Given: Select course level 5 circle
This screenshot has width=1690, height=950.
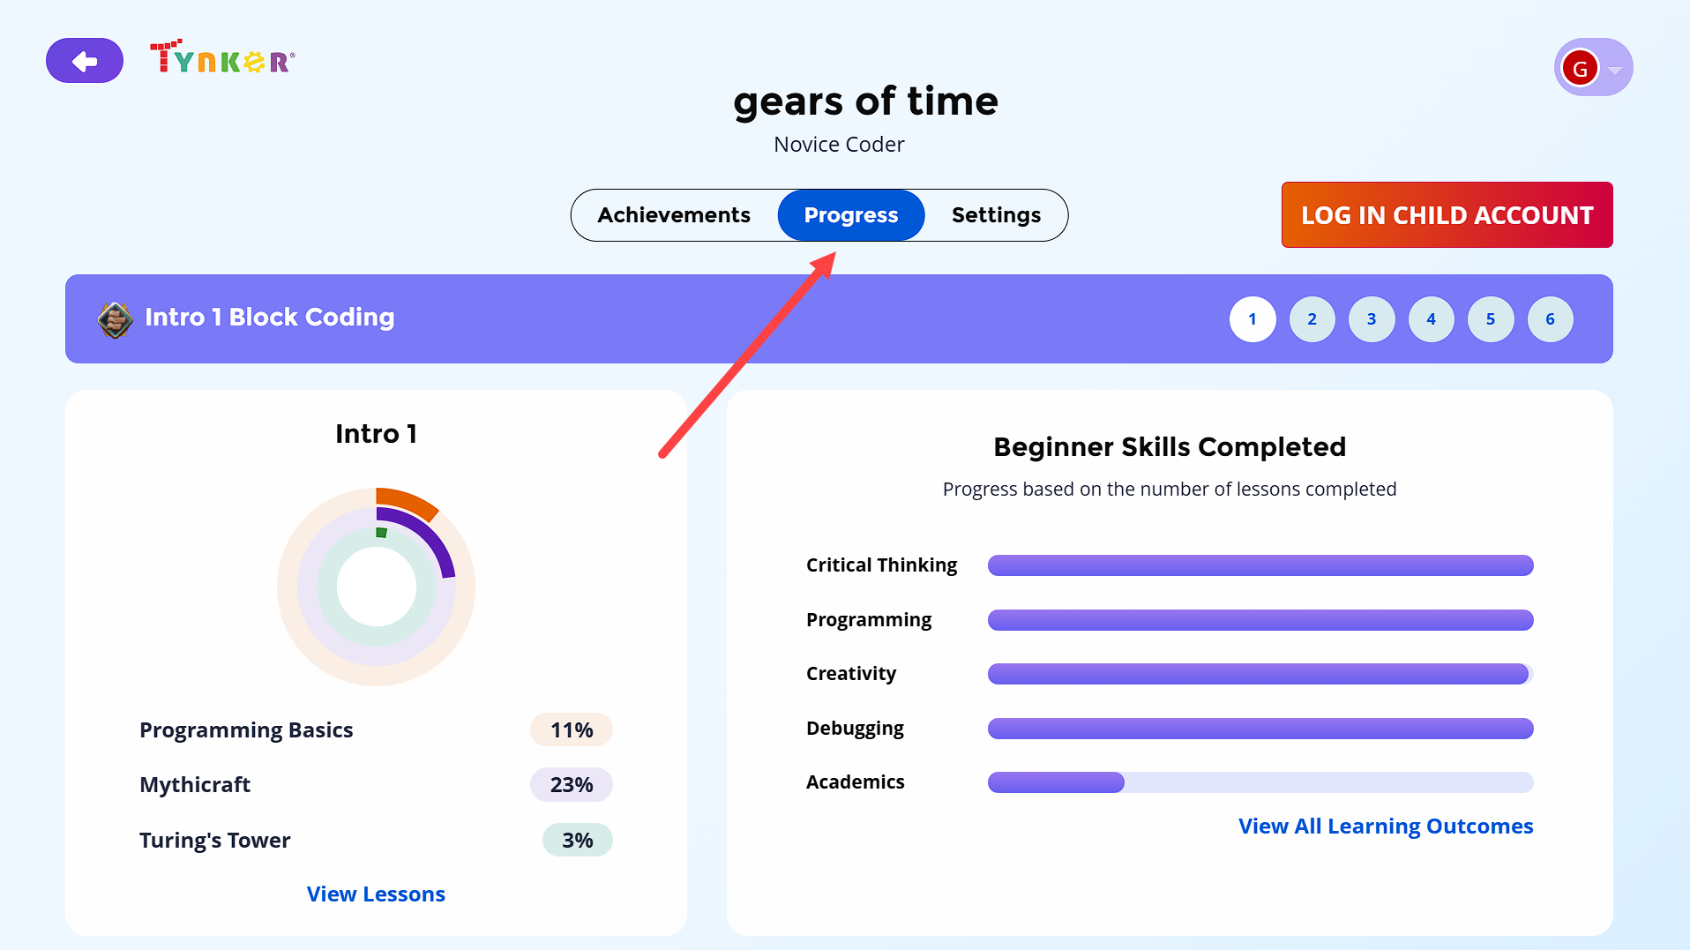Looking at the screenshot, I should (1491, 319).
